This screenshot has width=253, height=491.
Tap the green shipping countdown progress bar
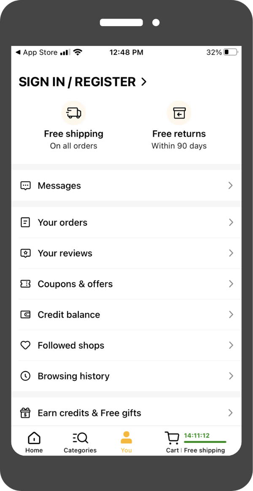pos(205,442)
